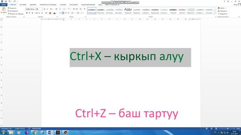Switch to the Дизайн ribbon tab
Screen dimensions: 241x135
click(33, 4)
